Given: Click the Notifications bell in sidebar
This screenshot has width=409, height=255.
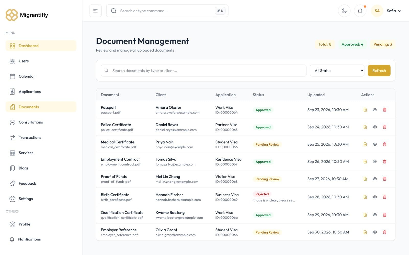Looking at the screenshot, I should 12,239.
